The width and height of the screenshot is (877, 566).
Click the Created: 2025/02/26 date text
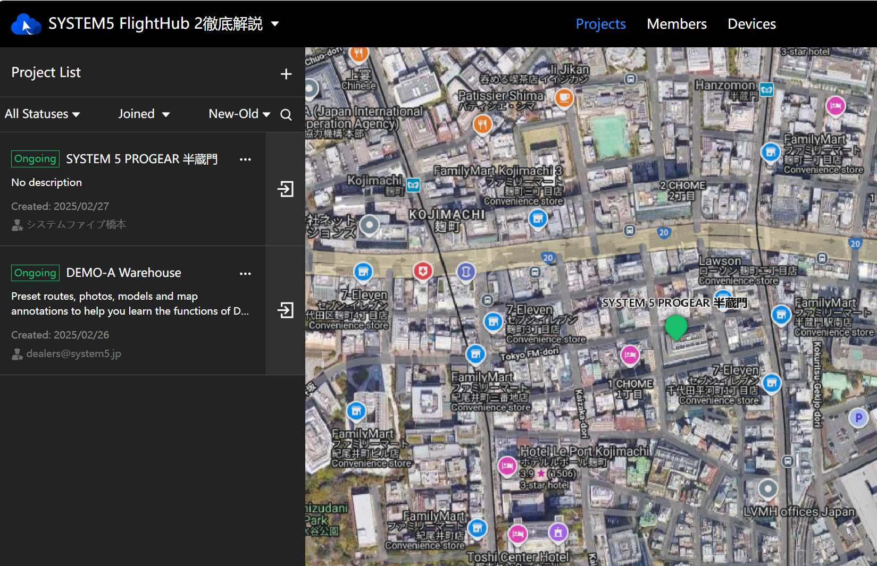(x=60, y=335)
